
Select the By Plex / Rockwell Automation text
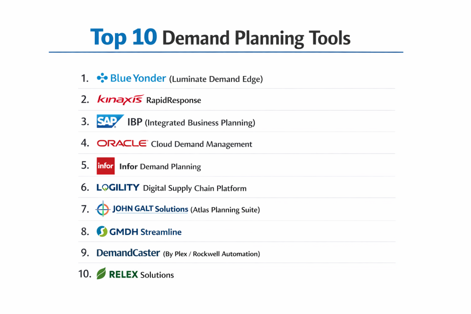click(x=211, y=254)
